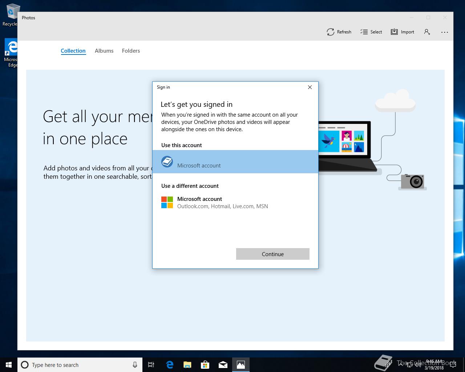Click the blue account avatar icon
Image resolution: width=465 pixels, height=372 pixels.
pos(167,162)
